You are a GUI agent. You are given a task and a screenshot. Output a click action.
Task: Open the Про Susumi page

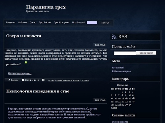click(78, 23)
